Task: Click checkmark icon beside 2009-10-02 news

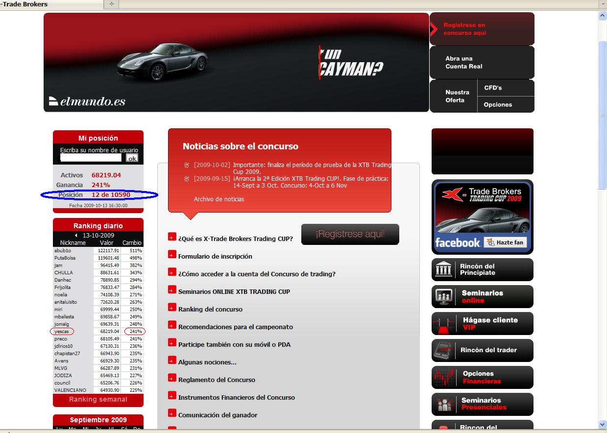Action: tap(187, 165)
